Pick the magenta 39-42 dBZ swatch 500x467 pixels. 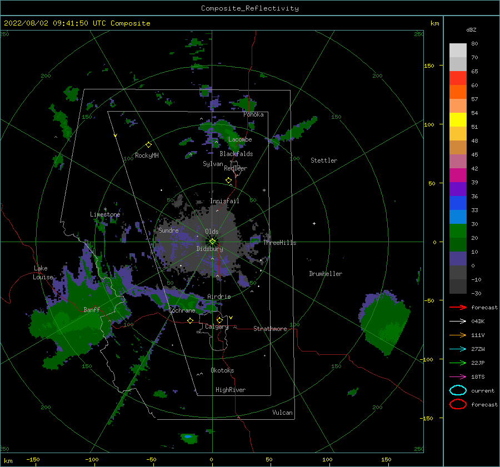click(x=458, y=175)
